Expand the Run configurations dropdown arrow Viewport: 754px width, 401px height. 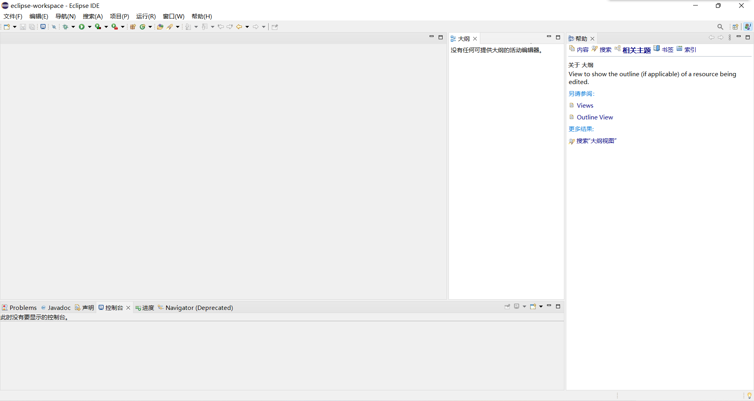click(x=90, y=27)
